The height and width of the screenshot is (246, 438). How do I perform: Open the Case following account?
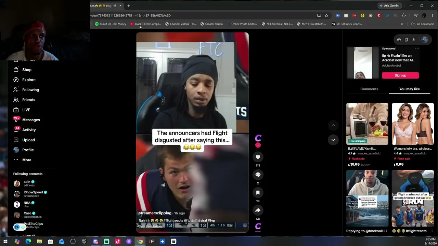(27, 215)
